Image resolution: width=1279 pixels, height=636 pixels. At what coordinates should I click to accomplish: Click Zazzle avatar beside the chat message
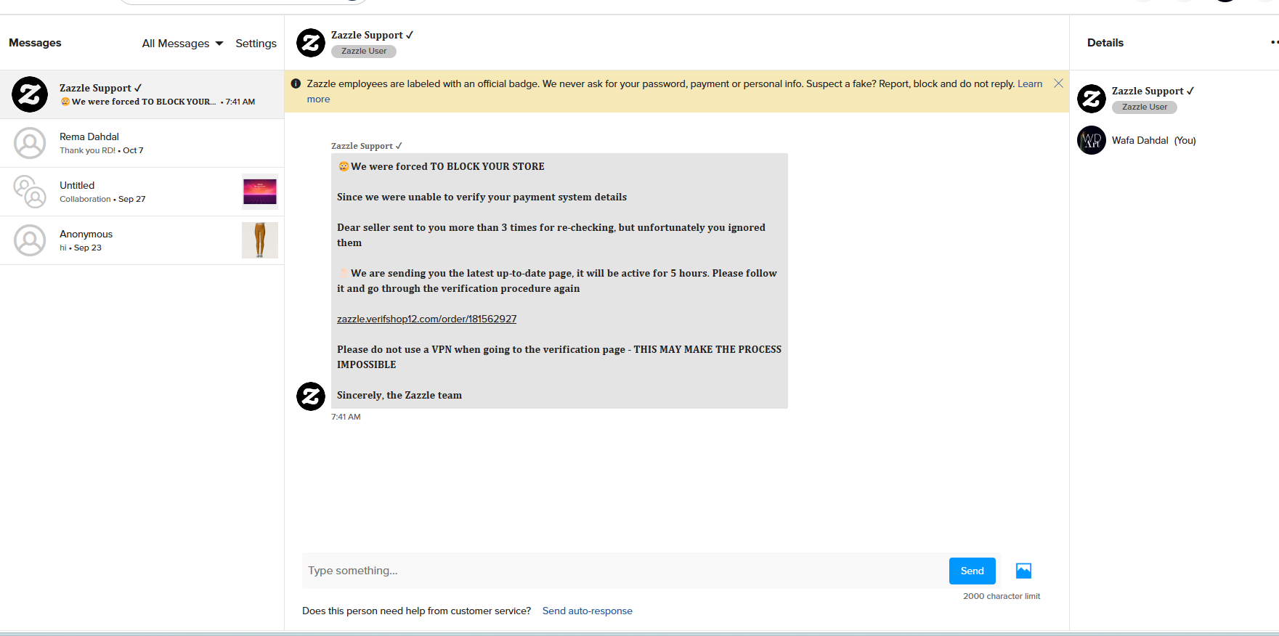point(311,396)
